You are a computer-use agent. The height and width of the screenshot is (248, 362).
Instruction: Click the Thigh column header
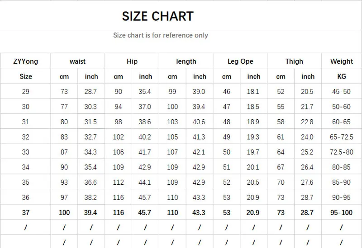294,61
